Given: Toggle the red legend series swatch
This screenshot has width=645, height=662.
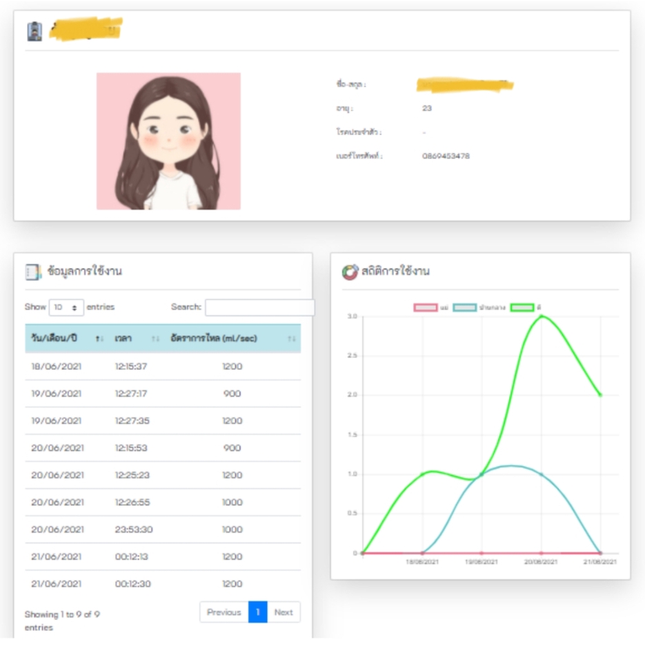Looking at the screenshot, I should point(426,308).
